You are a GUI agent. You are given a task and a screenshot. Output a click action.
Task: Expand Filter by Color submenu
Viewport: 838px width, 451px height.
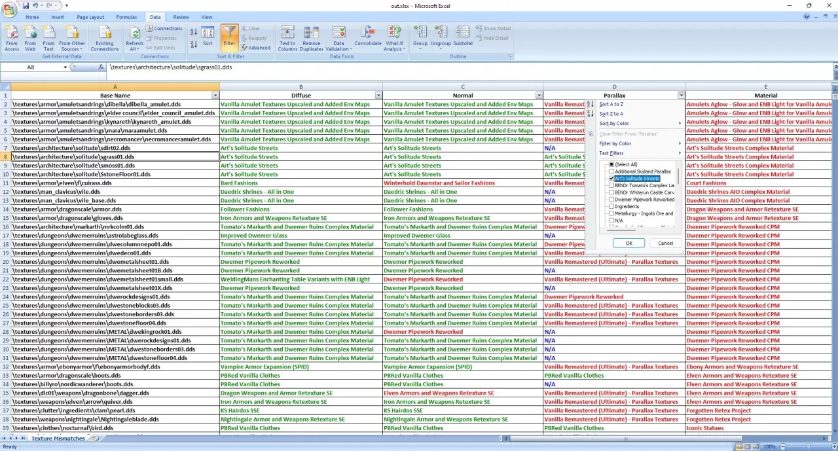(x=634, y=143)
